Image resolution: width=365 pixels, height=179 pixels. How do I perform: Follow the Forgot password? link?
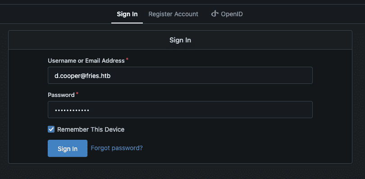[x=117, y=148]
